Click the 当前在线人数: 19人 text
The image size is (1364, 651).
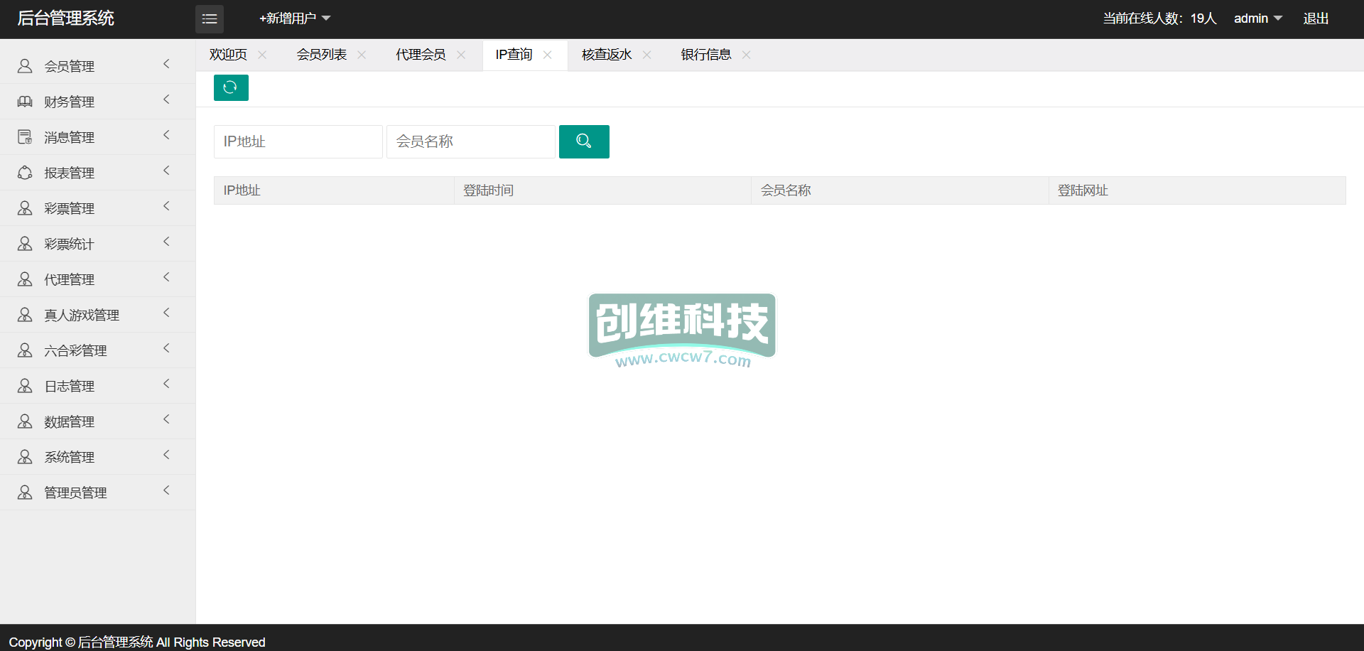point(1159,18)
